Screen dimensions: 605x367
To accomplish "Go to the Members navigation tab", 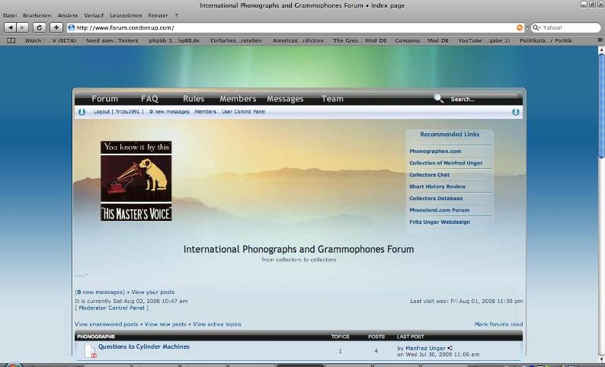I will [238, 99].
